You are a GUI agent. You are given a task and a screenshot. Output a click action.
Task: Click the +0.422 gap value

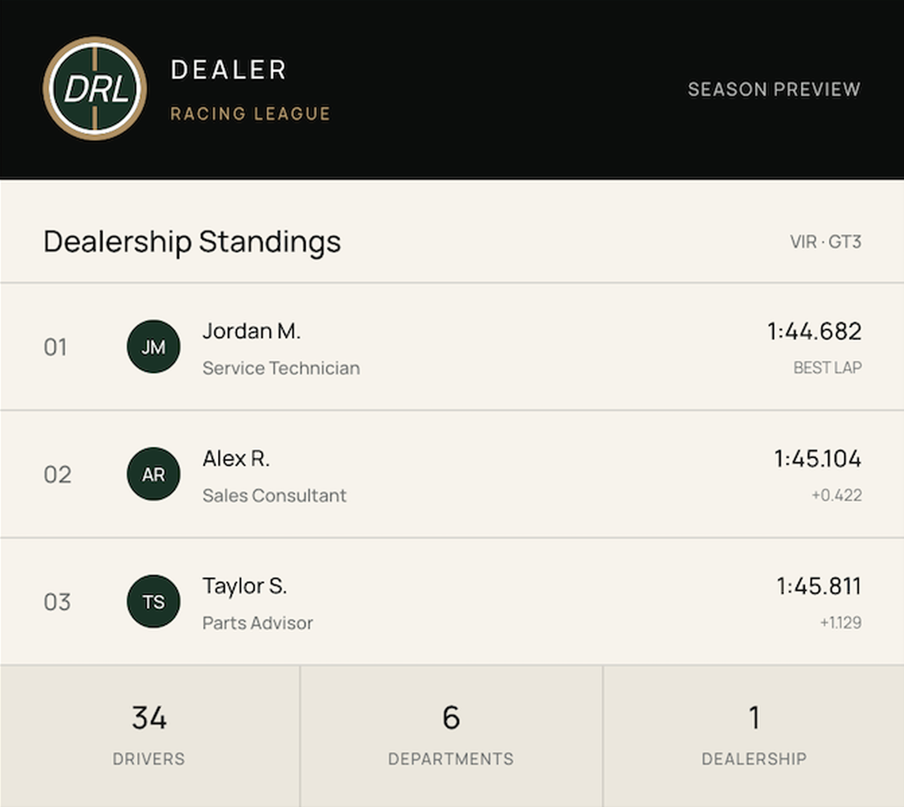tap(837, 495)
